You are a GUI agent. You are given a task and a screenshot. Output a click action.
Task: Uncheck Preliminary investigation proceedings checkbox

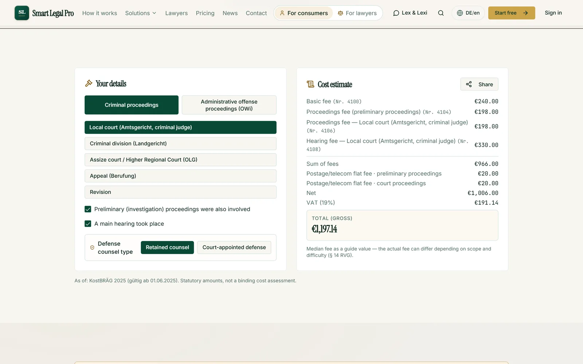(x=88, y=209)
